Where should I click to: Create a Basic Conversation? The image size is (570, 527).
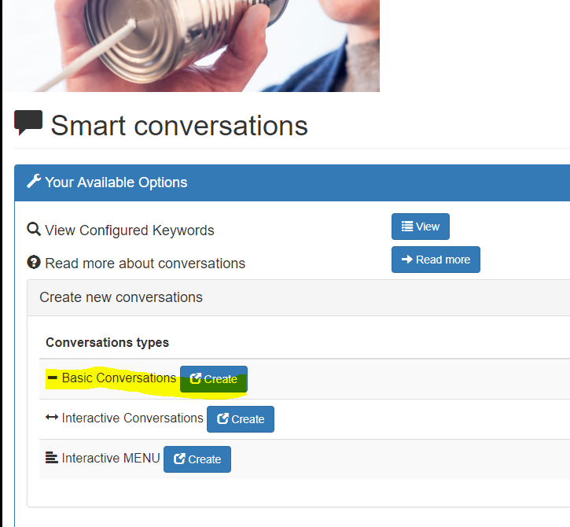point(214,379)
